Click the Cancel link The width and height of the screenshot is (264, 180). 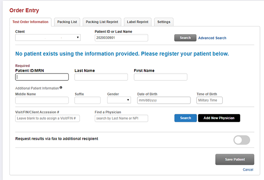(248, 169)
